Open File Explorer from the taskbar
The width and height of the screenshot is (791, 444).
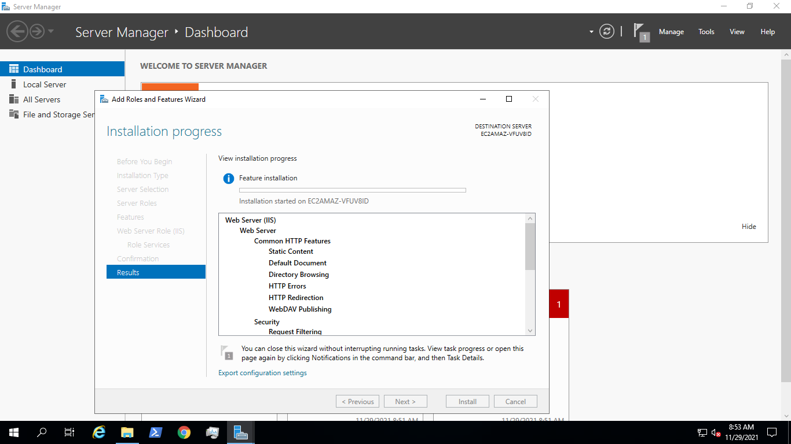click(x=127, y=432)
